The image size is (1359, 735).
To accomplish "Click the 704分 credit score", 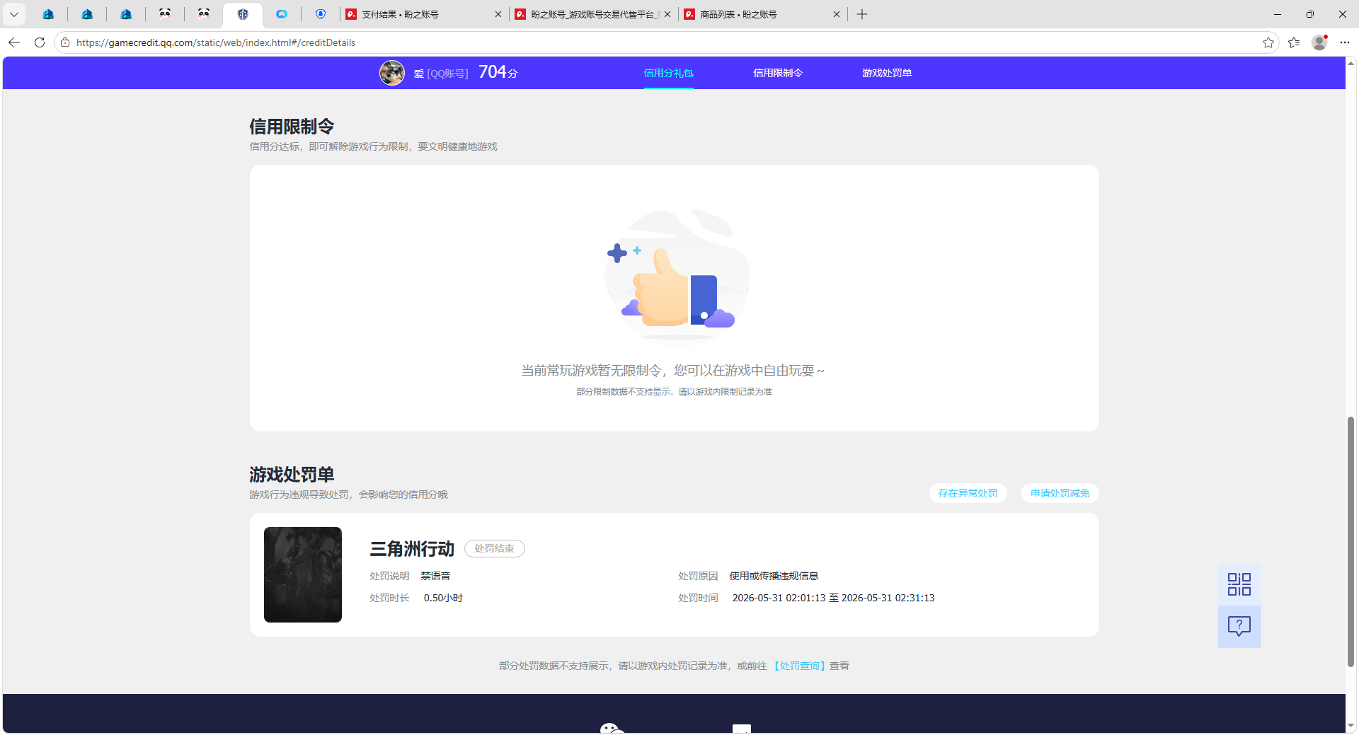I will click(x=498, y=72).
